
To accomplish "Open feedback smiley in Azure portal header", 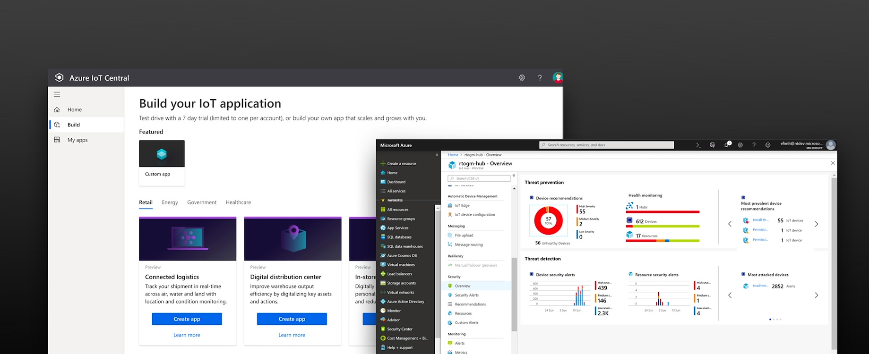I will (768, 145).
